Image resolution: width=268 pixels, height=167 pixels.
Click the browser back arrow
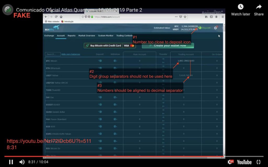pos(46,17)
